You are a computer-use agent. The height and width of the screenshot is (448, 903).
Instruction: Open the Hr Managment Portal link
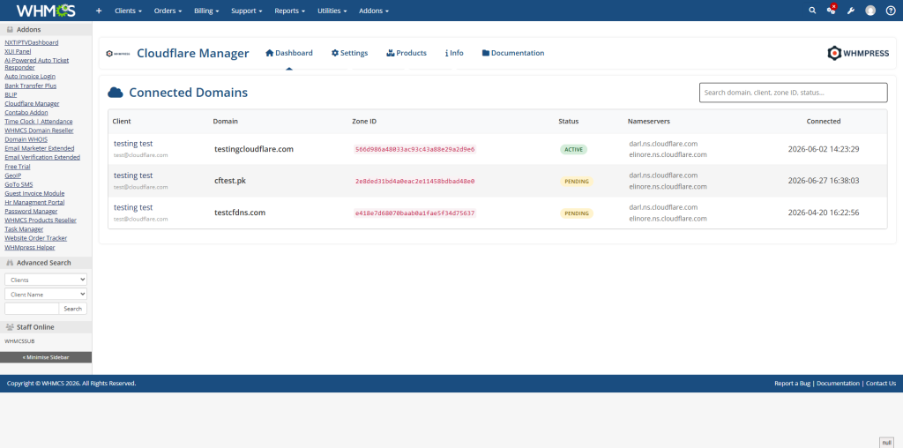34,203
